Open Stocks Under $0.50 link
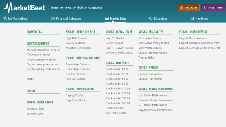The image size is (226, 127). [x=117, y=69]
